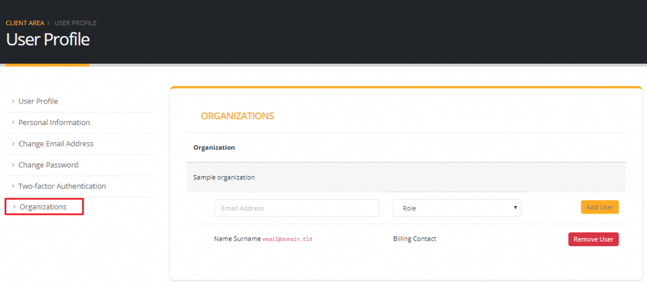Focus the Email Address input field

[x=296, y=208]
